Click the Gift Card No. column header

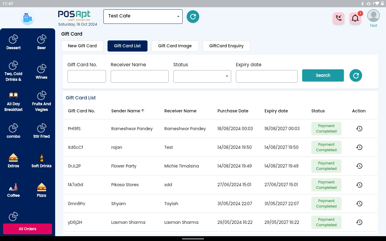pyautogui.click(x=81, y=111)
